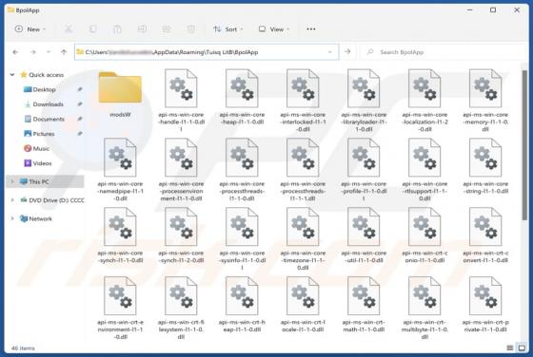
Task: Expand the Network tree node
Action: [x=12, y=218]
